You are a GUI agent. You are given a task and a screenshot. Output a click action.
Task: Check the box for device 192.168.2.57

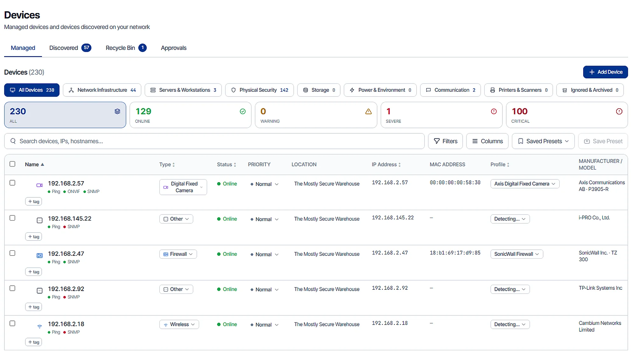[x=12, y=183]
